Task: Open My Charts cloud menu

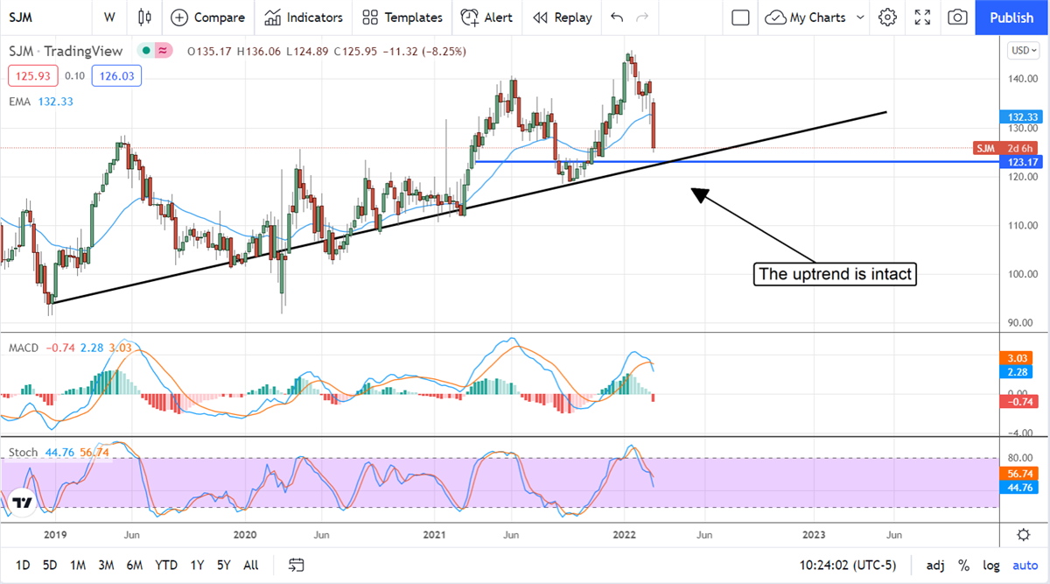Action: point(805,18)
